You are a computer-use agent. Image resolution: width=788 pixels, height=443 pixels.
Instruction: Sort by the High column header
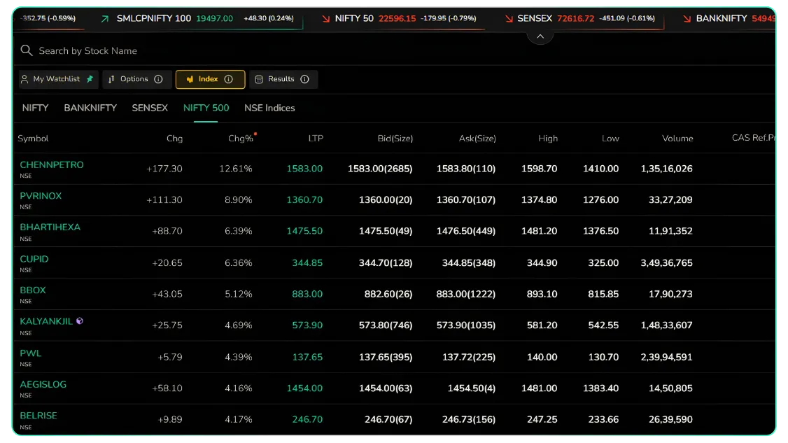(x=548, y=139)
